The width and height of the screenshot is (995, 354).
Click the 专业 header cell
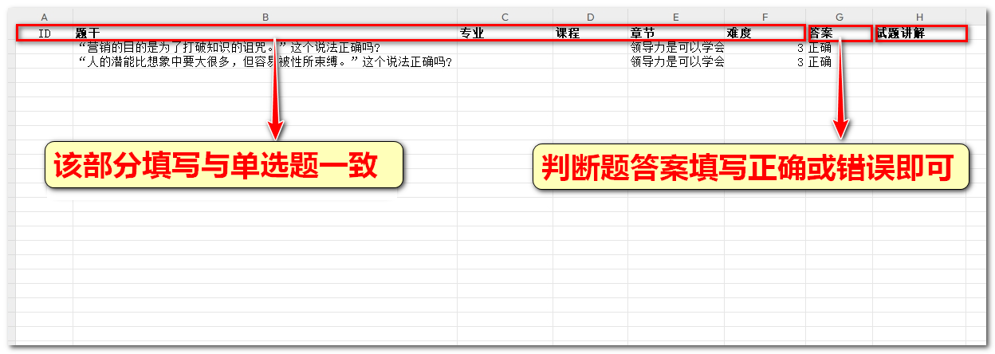[505, 33]
